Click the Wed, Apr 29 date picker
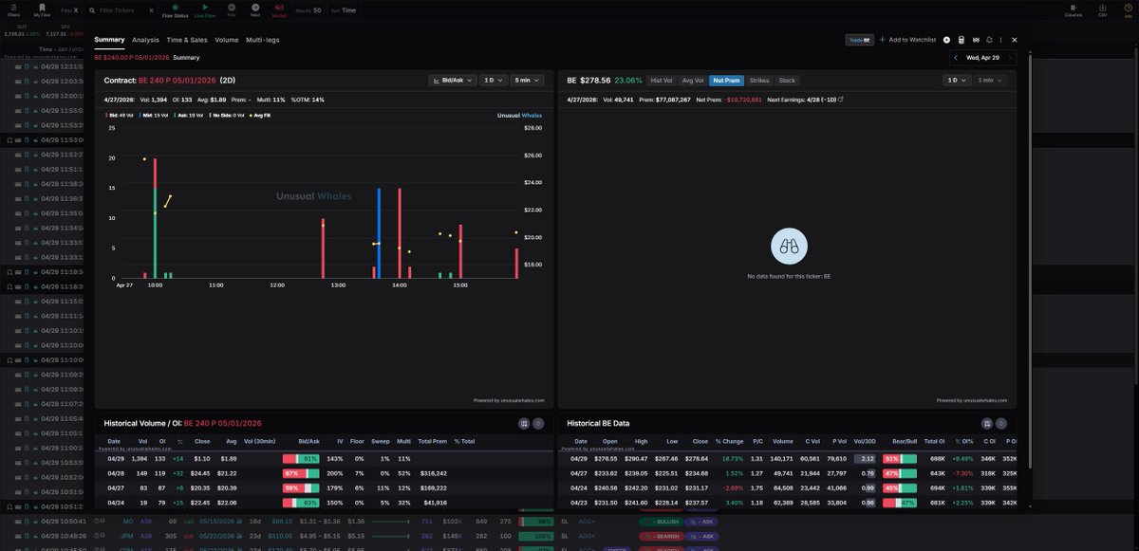The image size is (1139, 551). coord(983,58)
